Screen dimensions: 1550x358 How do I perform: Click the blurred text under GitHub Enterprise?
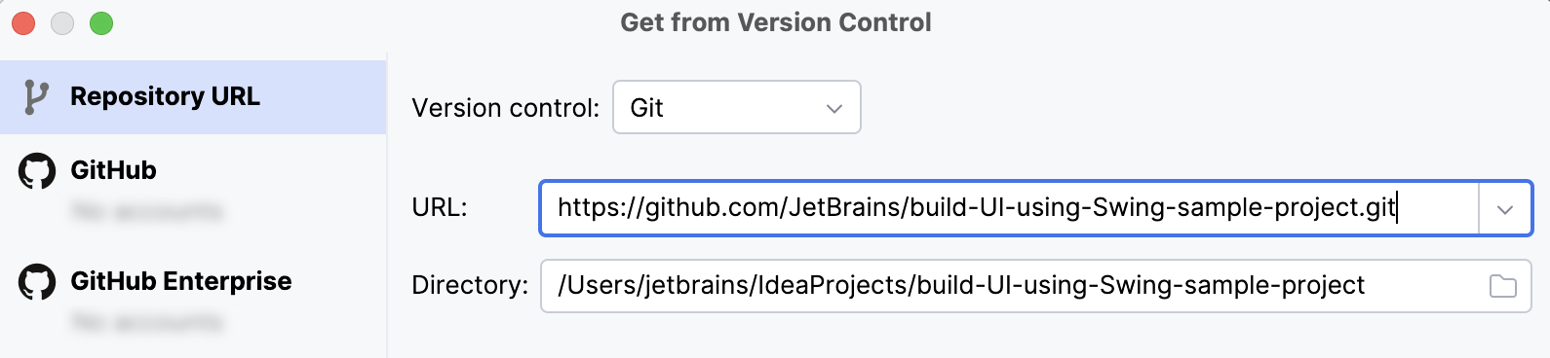[x=147, y=322]
